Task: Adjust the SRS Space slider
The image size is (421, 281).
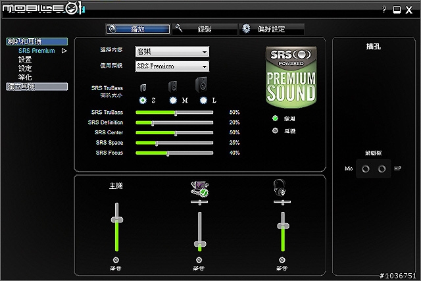Action: (174, 143)
